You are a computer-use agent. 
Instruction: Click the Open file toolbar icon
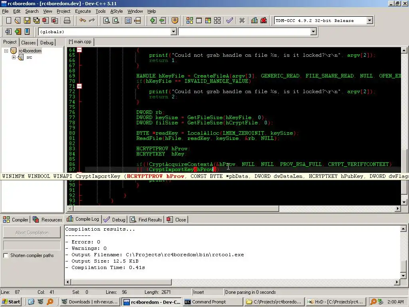tap(18, 20)
